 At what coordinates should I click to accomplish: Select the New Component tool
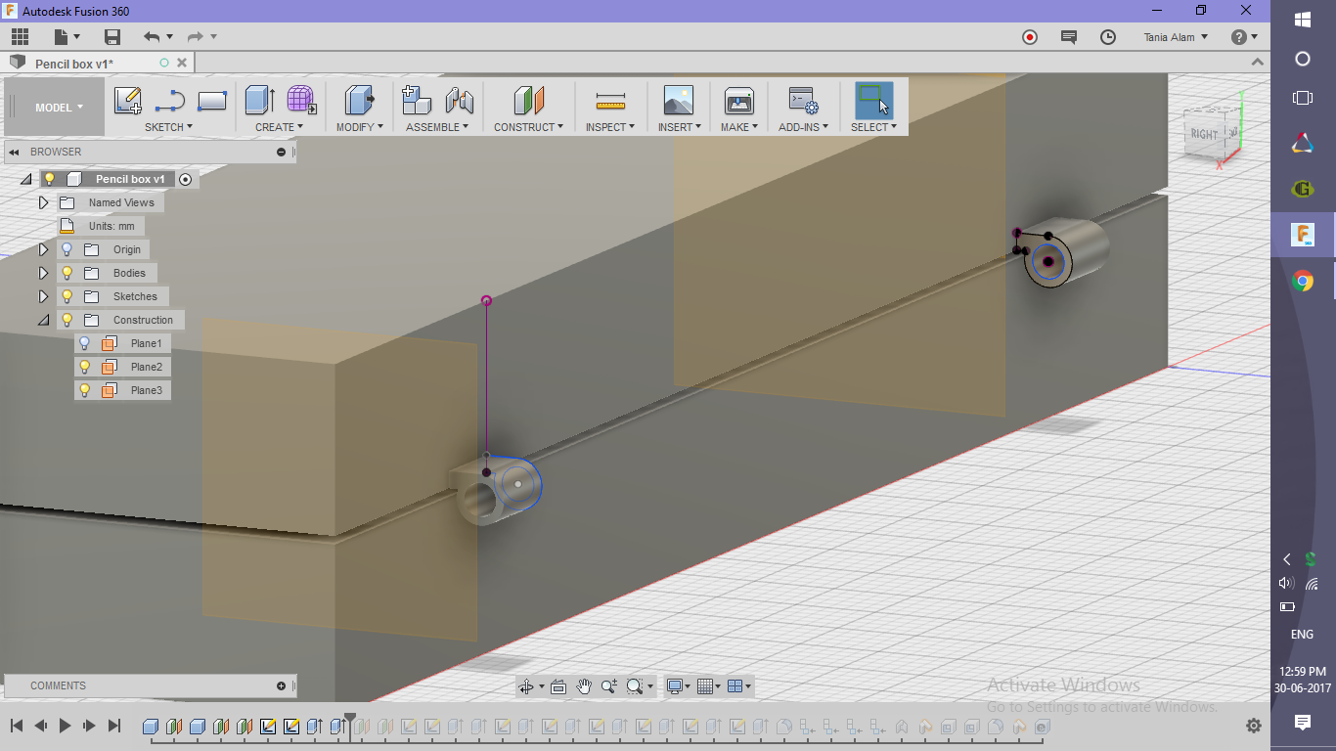417,100
